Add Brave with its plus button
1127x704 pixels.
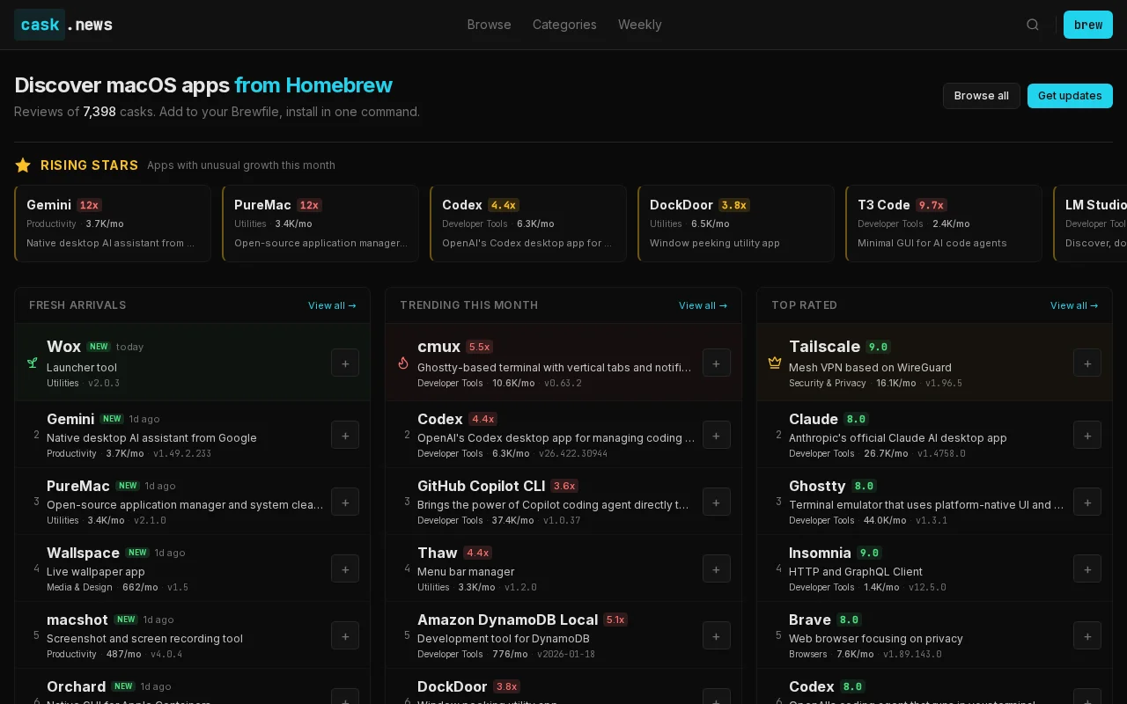(x=1087, y=635)
